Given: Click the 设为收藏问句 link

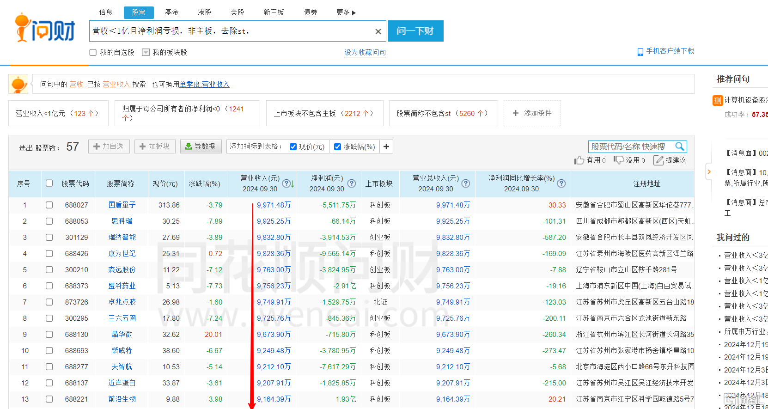Looking at the screenshot, I should coord(365,53).
